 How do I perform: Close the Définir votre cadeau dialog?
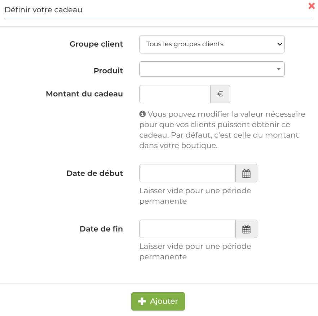[312, 6]
